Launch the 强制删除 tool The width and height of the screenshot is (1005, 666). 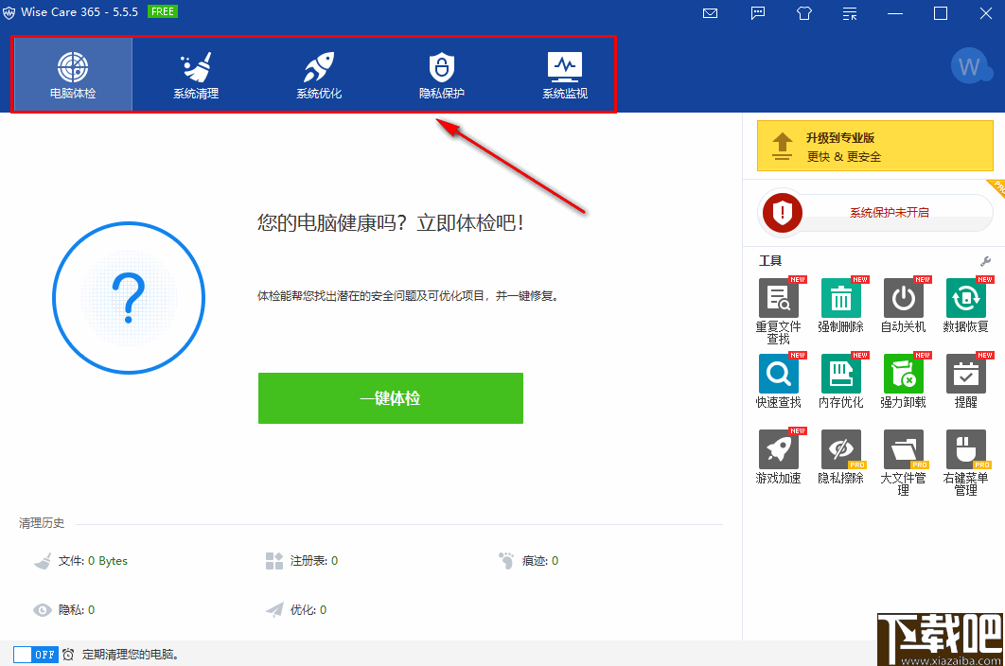click(x=841, y=306)
